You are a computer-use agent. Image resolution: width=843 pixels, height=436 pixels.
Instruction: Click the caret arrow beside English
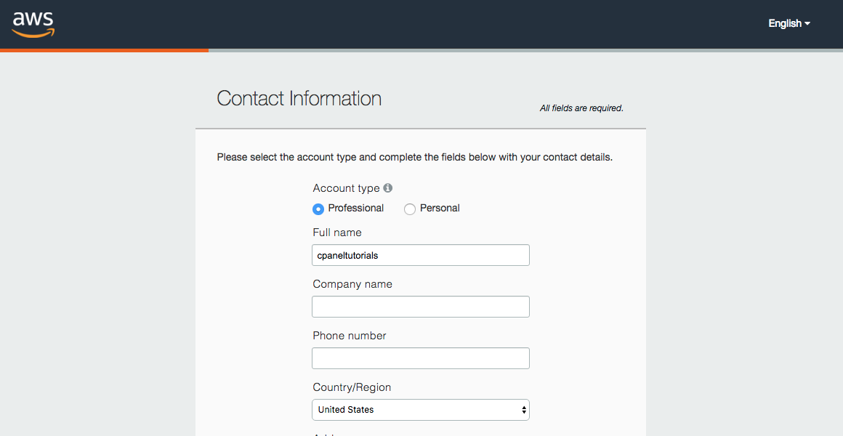point(807,24)
